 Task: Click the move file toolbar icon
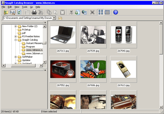(x=56, y=12)
